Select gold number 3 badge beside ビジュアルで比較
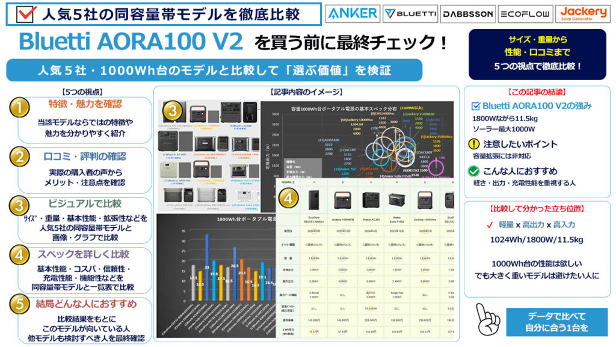616x347 pixels. [19, 205]
